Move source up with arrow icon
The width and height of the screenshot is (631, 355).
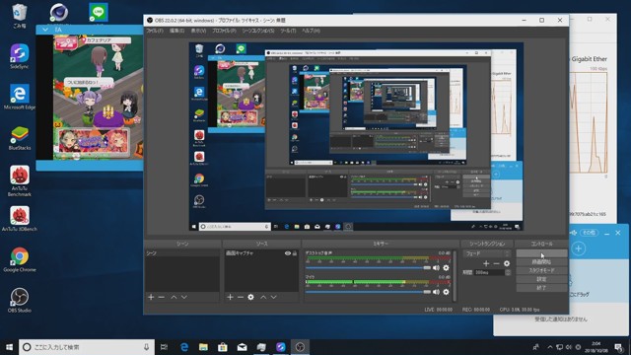[x=263, y=297]
